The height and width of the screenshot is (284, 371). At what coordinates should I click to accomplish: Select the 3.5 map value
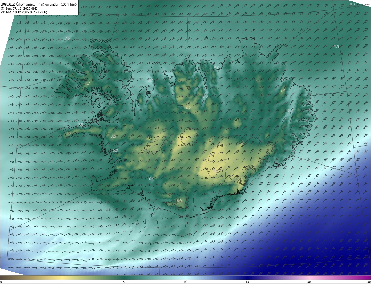(113, 136)
